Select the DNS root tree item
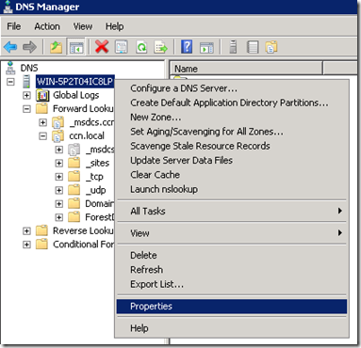The height and width of the screenshot is (348, 361). pyautogui.click(x=29, y=68)
